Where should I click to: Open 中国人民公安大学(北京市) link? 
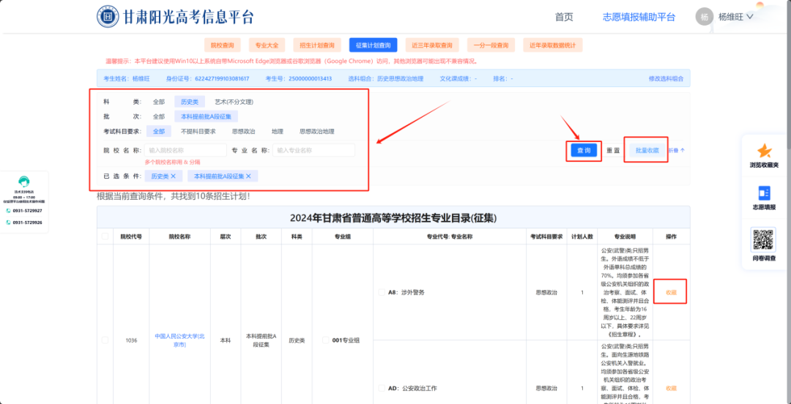[179, 340]
